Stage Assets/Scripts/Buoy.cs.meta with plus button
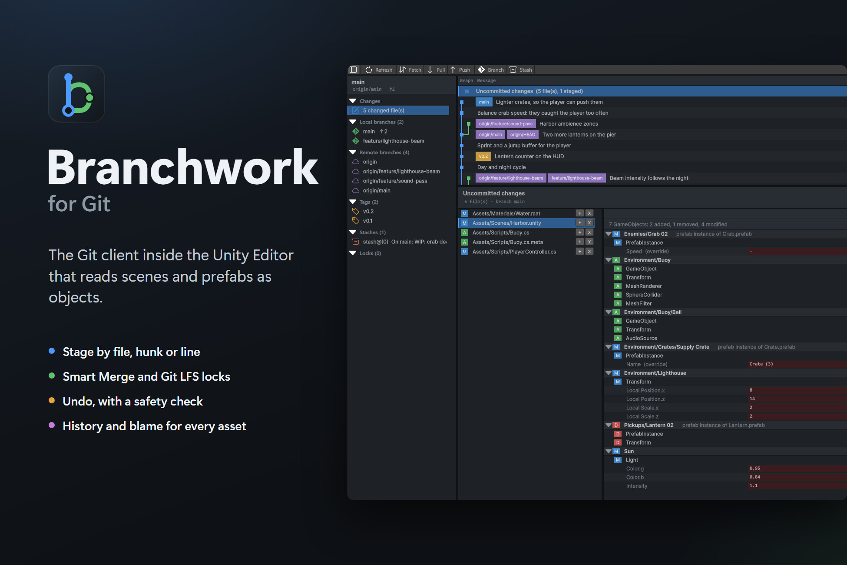Screen dimensions: 847x565 pos(579,242)
